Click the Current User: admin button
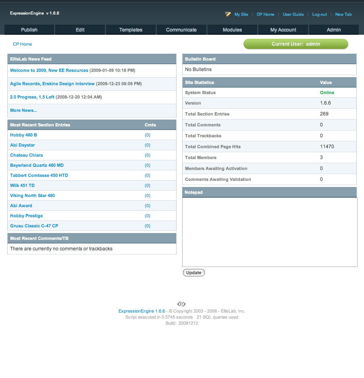The width and height of the screenshot is (364, 378). (x=296, y=44)
